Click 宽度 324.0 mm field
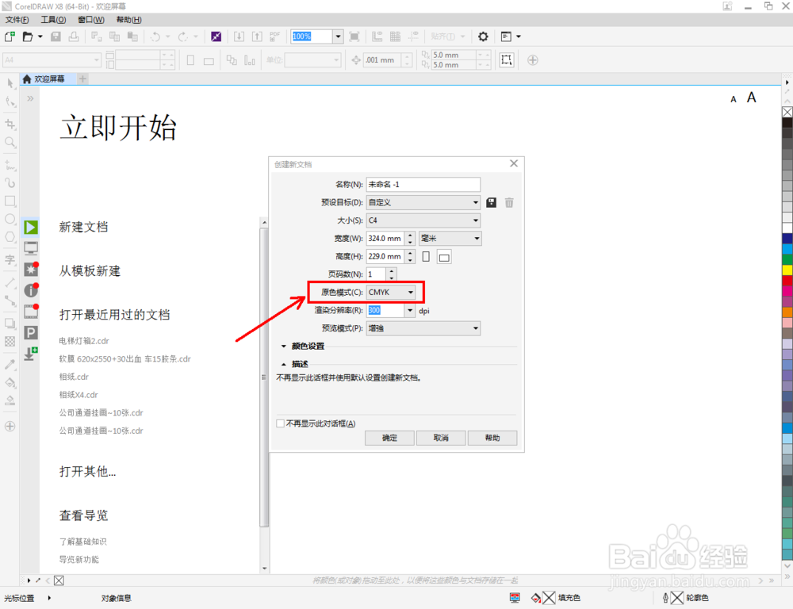Image resolution: width=793 pixels, height=609 pixels. [x=385, y=238]
